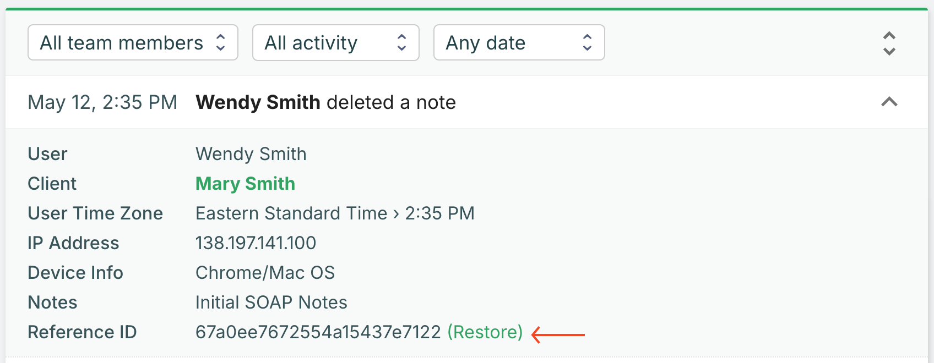The height and width of the screenshot is (363, 934).
Task: Open the All team members dropdown
Action: pos(133,43)
